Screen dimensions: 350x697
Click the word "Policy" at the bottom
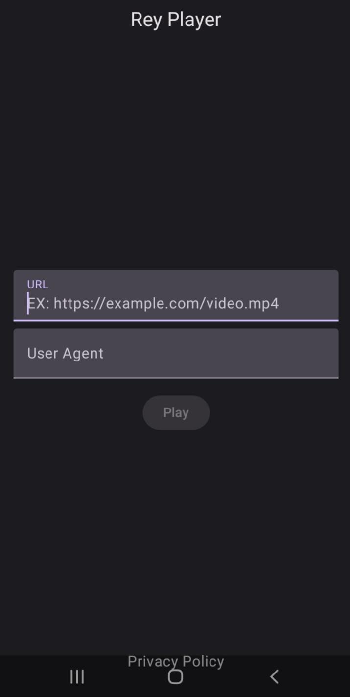pos(202,661)
